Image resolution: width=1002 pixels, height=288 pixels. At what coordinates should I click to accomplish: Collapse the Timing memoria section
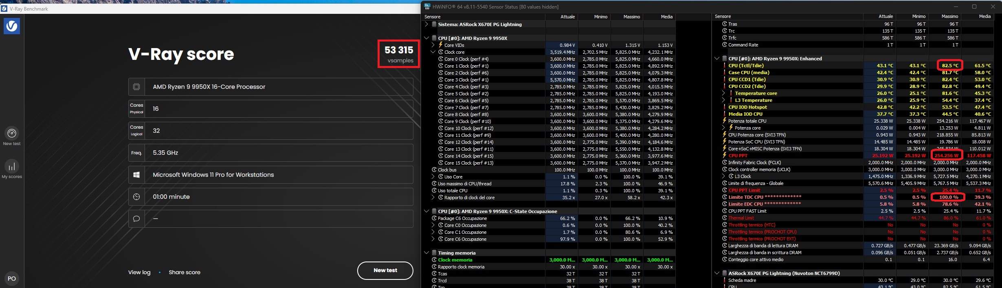point(426,253)
